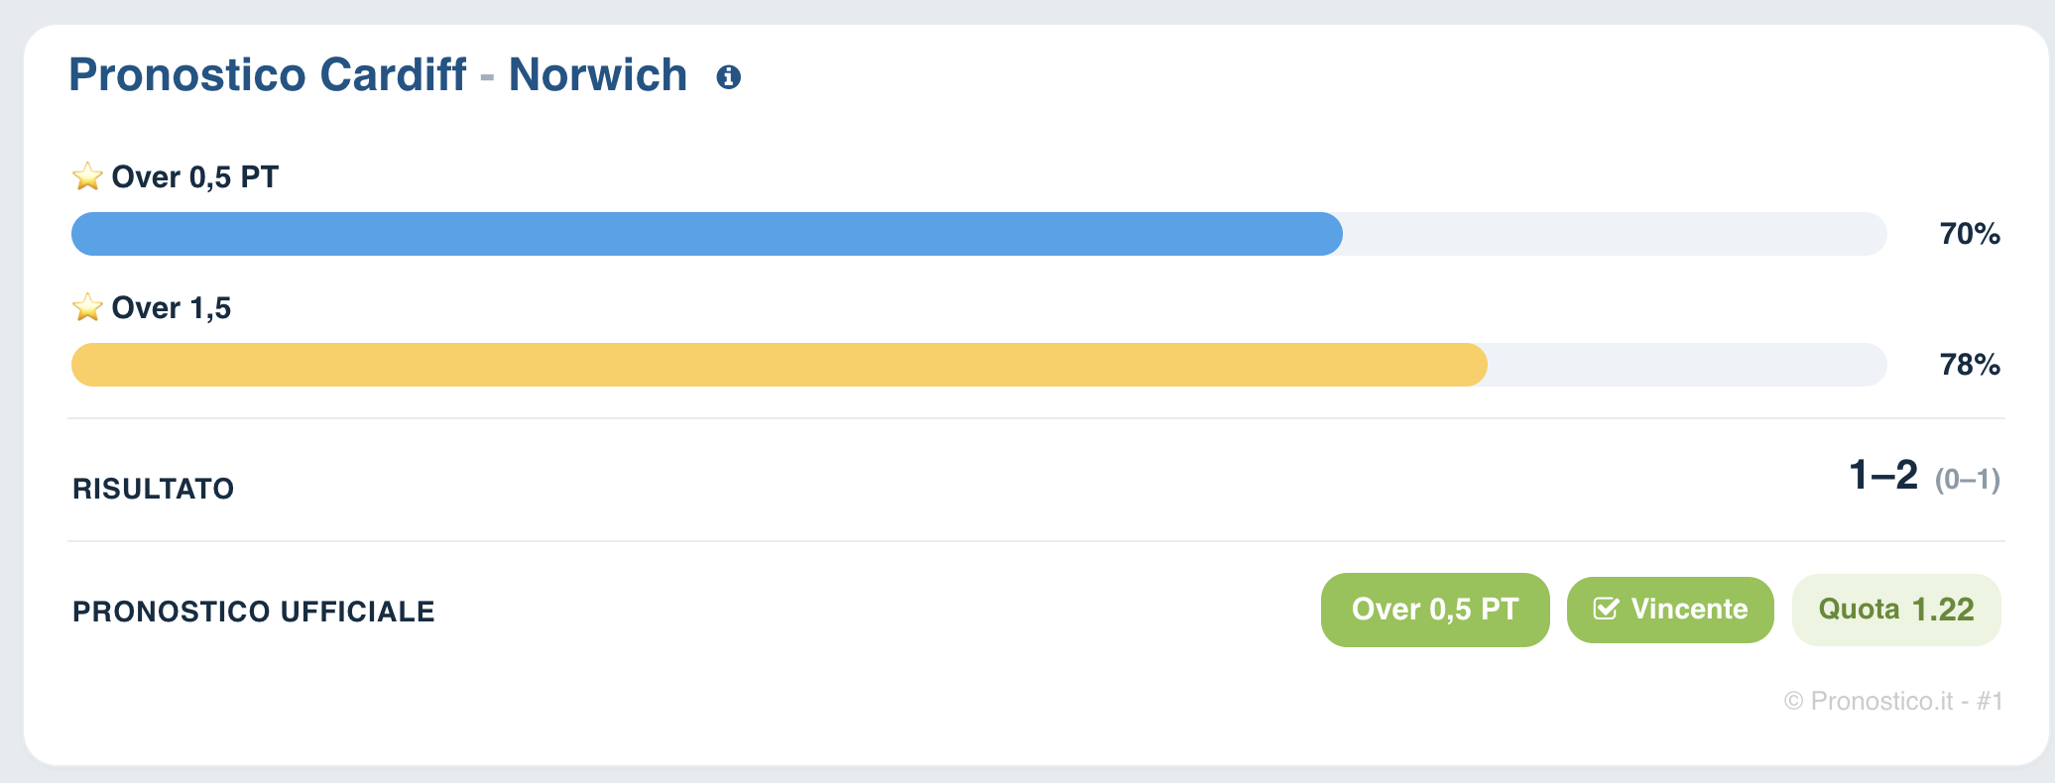Screen dimensions: 2055x783
Task: Click the Quota 1.22 badge
Action: (x=1896, y=610)
